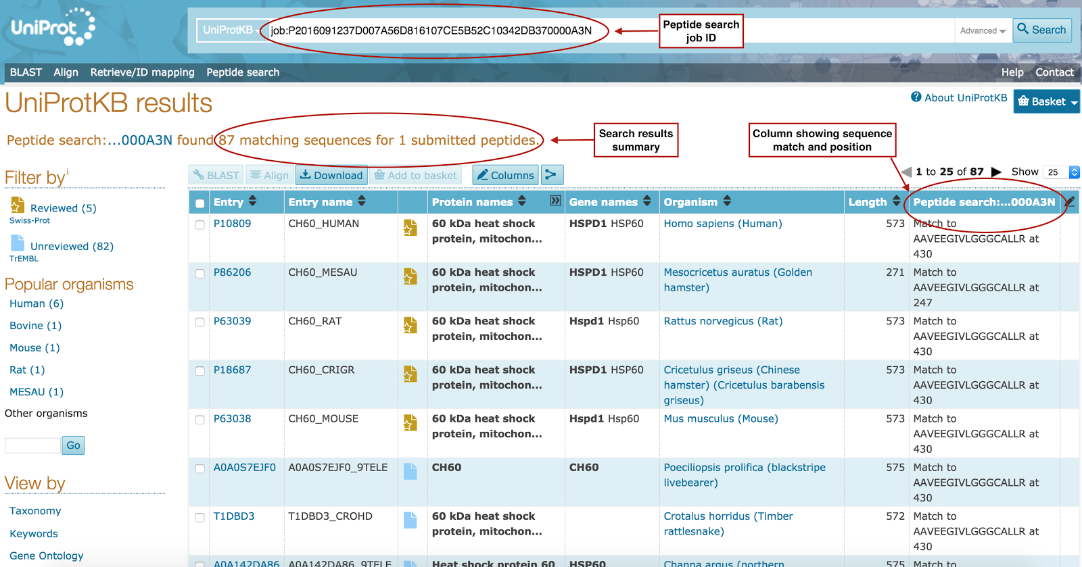Screen dimensions: 1082x567
Task: View results by Taxonomy
Action: pos(35,511)
